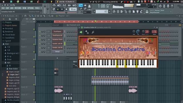Click mixer track number 4 box
183x103 pixels.
point(49,39)
